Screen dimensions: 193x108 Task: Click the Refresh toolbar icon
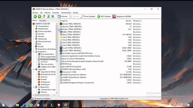coord(48,16)
